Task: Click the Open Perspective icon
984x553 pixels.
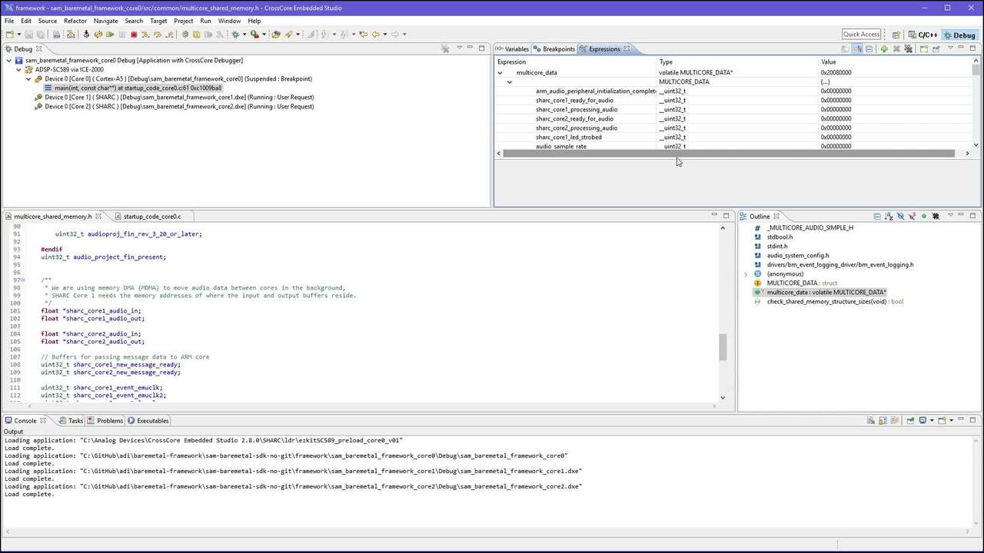Action: (896, 35)
